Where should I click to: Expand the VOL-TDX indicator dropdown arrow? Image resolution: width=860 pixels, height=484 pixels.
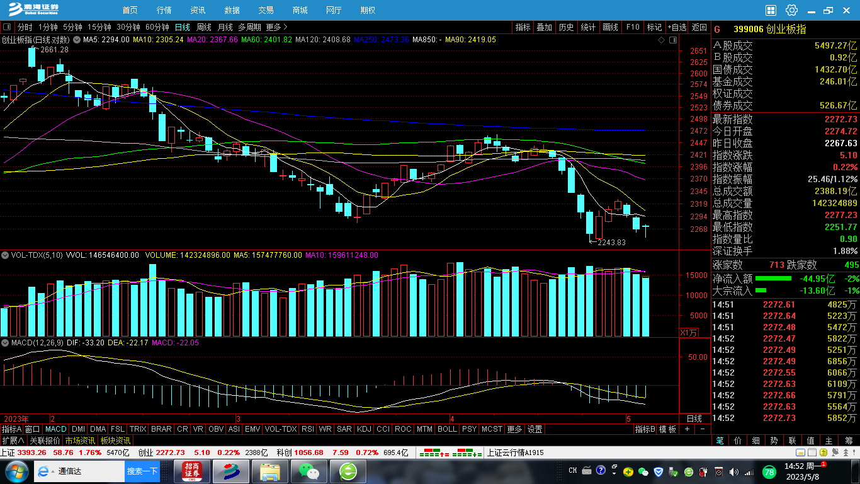click(x=5, y=255)
